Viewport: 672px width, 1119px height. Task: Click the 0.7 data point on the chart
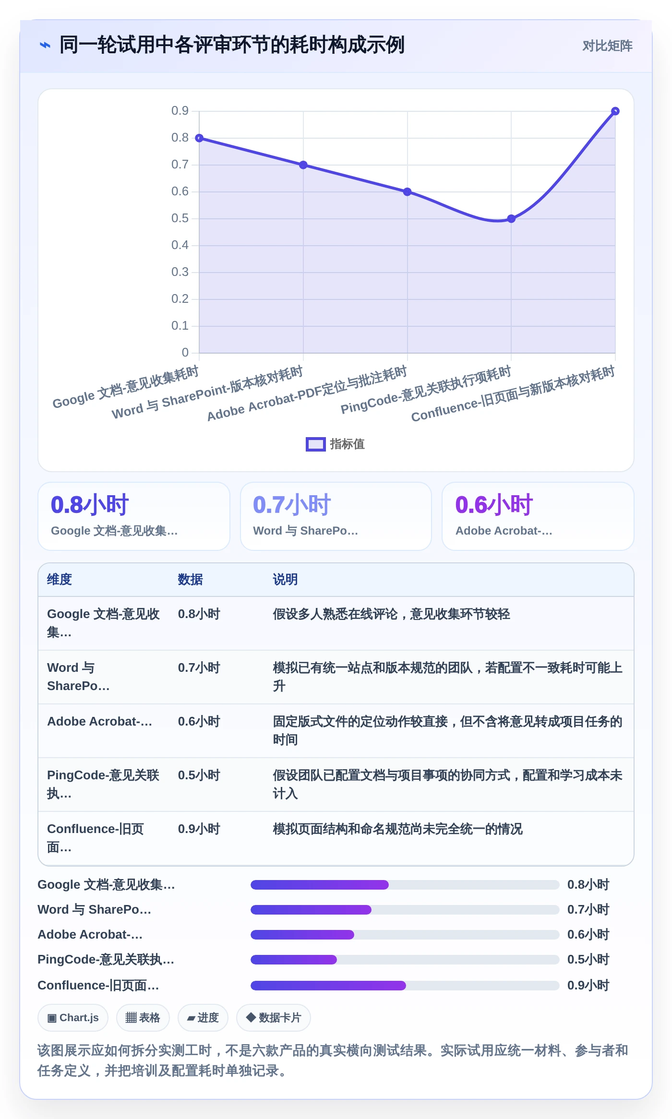click(303, 165)
